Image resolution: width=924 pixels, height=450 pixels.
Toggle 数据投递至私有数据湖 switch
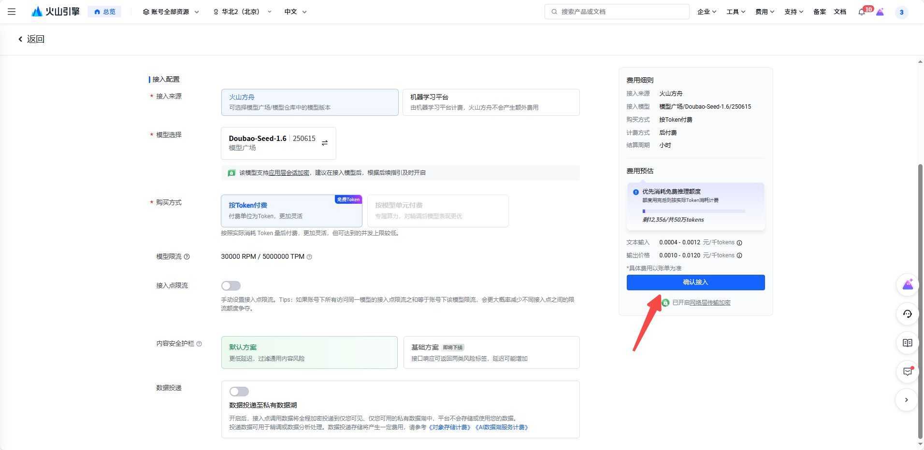[239, 392]
